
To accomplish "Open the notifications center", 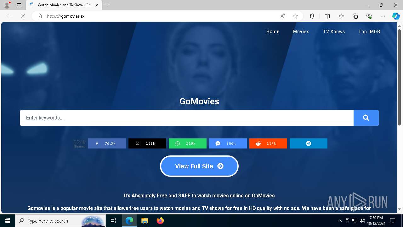I will pos(393,221).
